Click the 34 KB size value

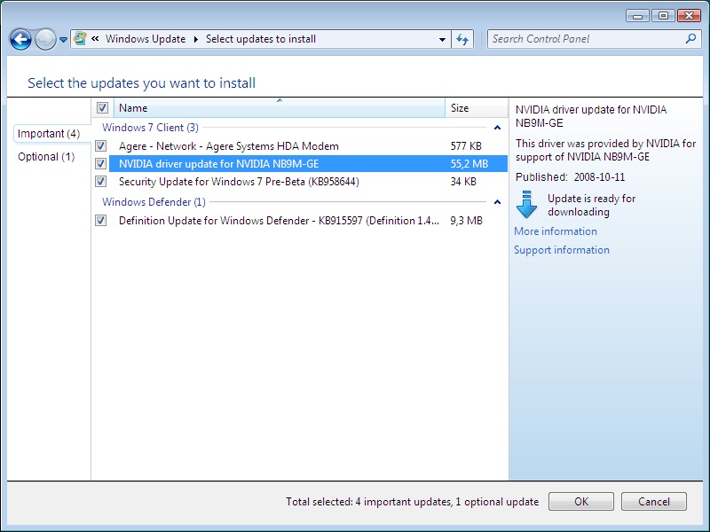click(x=463, y=182)
